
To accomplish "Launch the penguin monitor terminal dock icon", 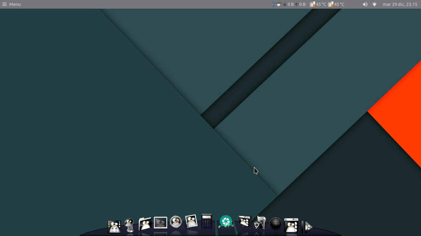I will [161, 223].
